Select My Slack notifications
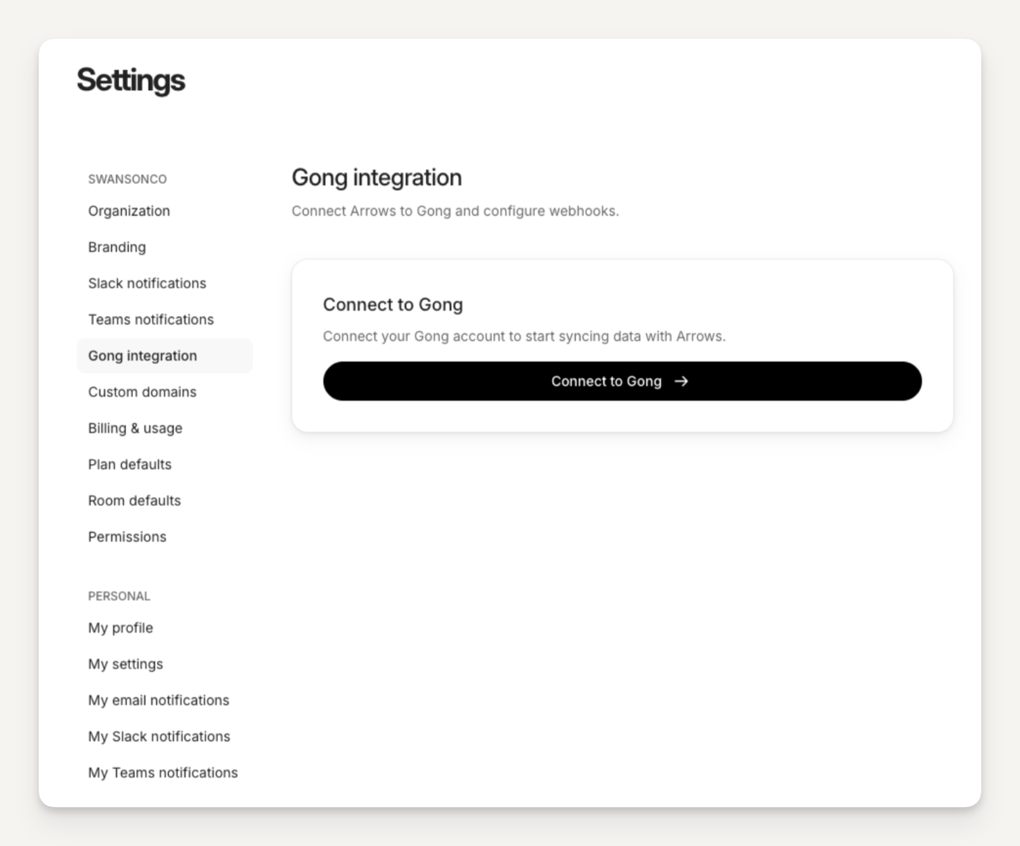Viewport: 1020px width, 846px height. (x=159, y=737)
